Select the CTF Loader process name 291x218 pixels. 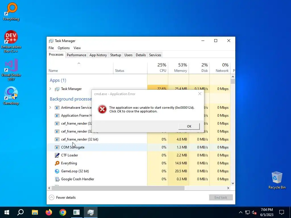point(69,155)
